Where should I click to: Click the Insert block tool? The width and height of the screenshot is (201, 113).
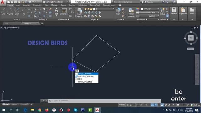(x=118, y=11)
